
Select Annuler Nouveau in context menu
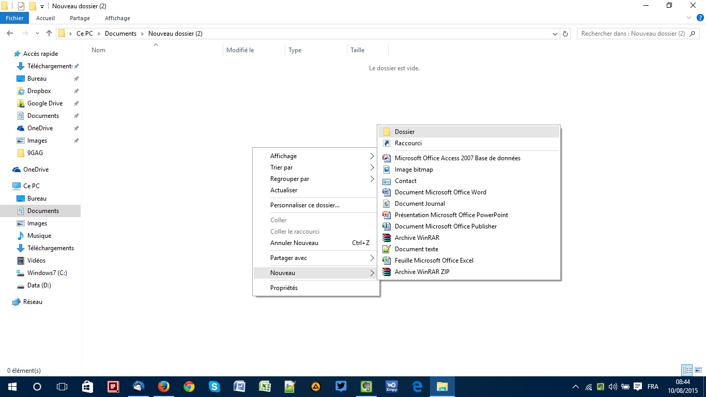coord(316,243)
